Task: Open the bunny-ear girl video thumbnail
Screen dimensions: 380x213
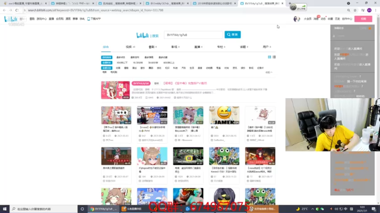Action: coord(152,156)
